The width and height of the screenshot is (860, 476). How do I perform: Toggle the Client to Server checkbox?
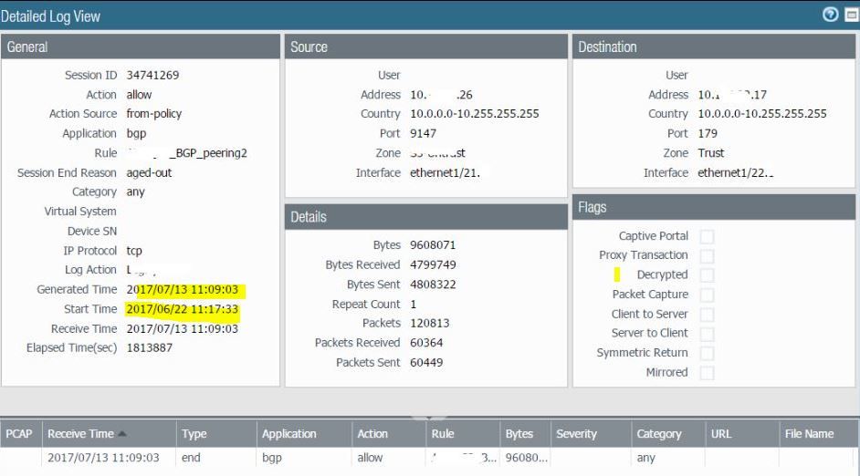click(707, 315)
